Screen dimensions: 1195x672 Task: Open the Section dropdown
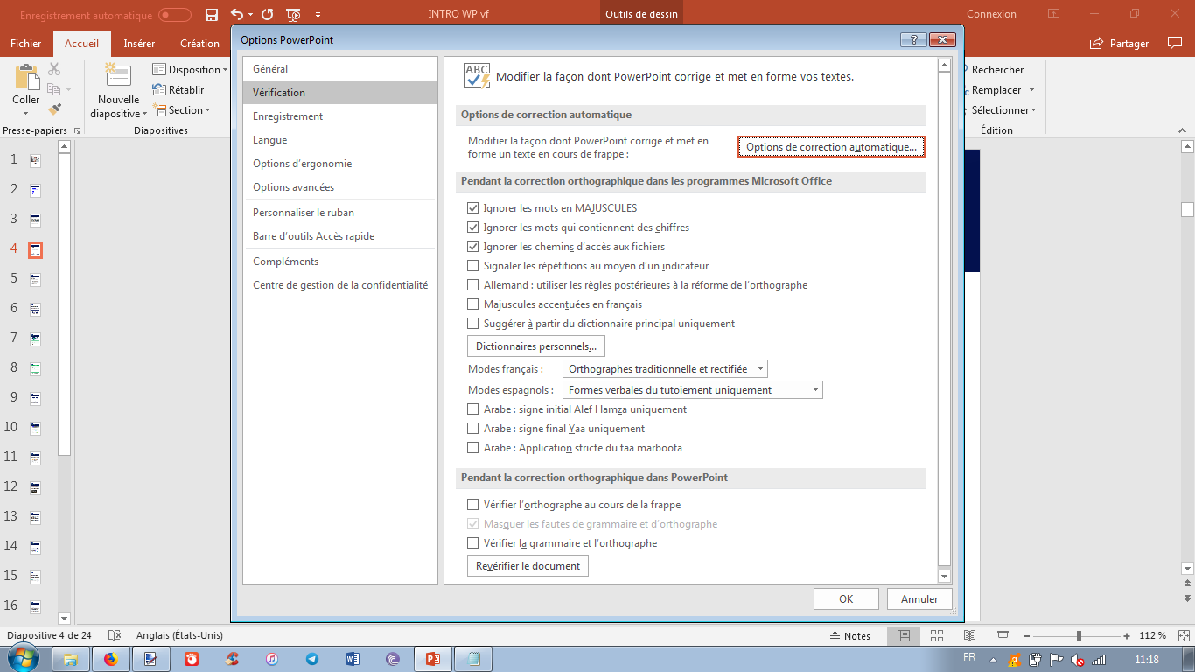(182, 110)
